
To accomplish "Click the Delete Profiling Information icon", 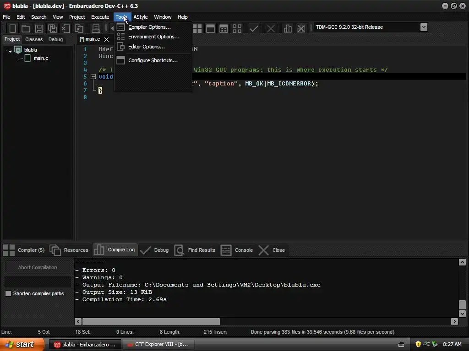I will (301, 29).
